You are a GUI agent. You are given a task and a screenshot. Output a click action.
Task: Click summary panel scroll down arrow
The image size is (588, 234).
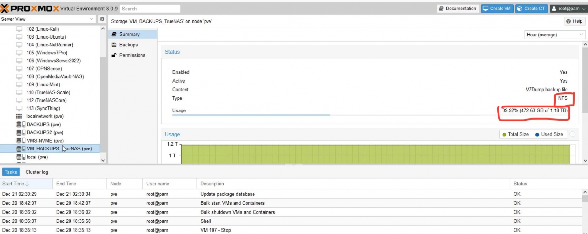(x=585, y=161)
